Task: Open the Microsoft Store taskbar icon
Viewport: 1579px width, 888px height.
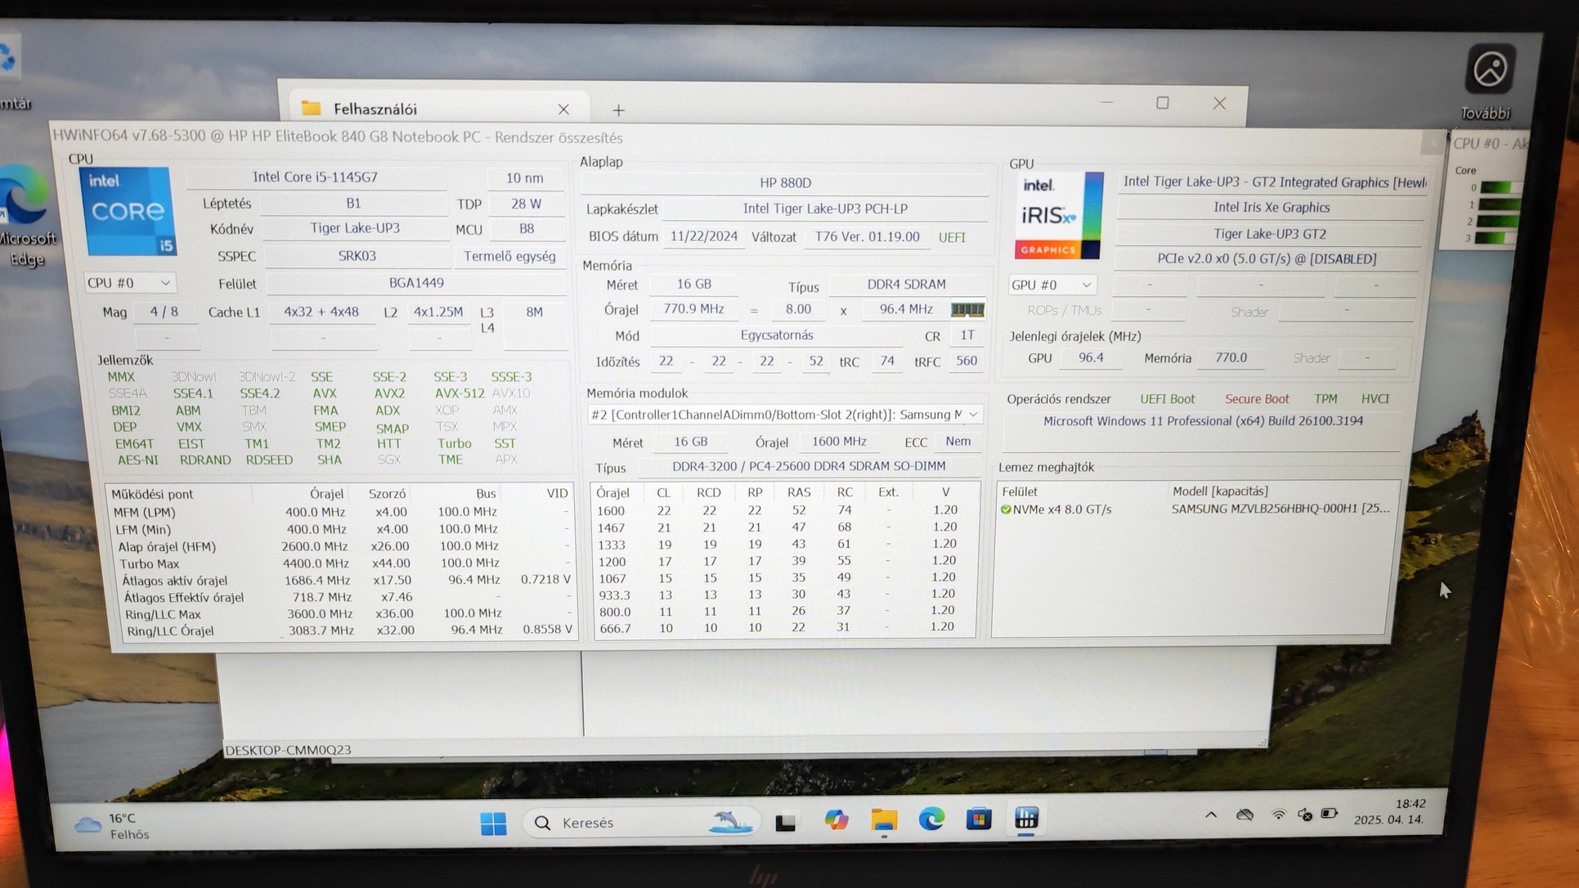Action: click(978, 819)
